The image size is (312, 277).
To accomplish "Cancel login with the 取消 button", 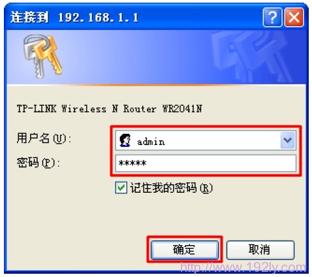I will (x=260, y=250).
